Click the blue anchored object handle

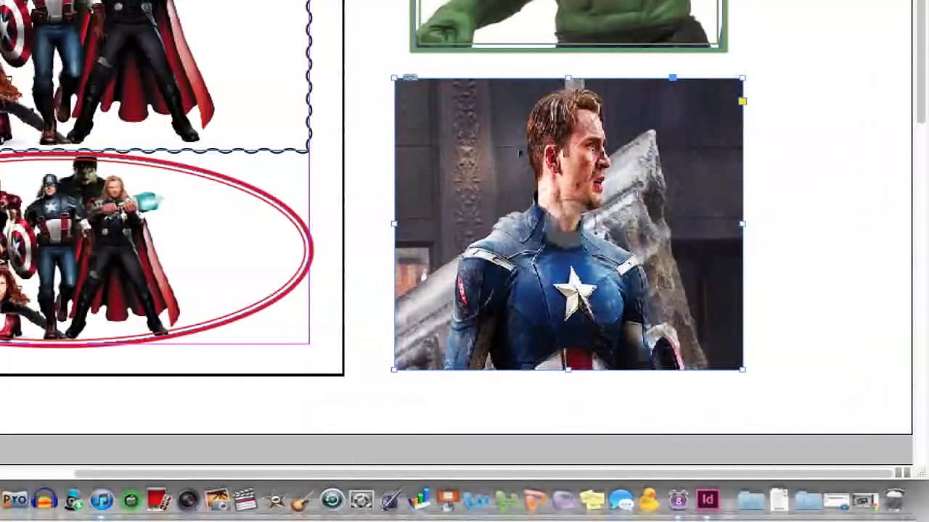pyautogui.click(x=673, y=77)
